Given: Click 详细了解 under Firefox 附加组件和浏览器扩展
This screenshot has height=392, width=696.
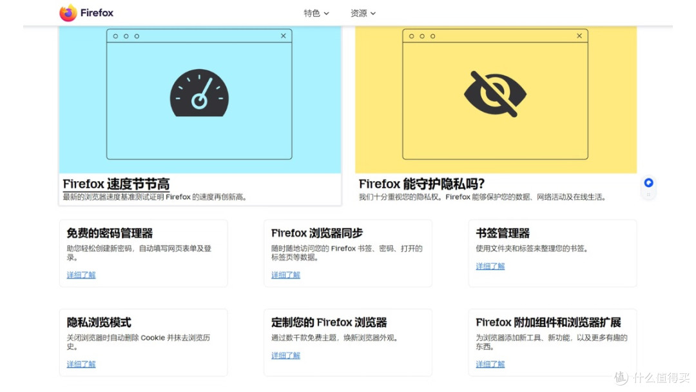Looking at the screenshot, I should tap(490, 364).
